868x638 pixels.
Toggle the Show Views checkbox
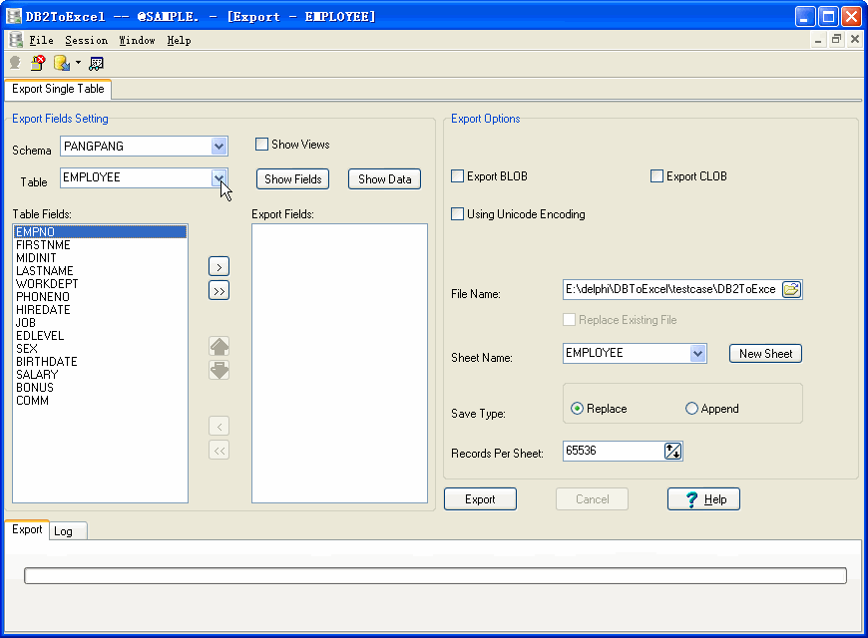261,145
